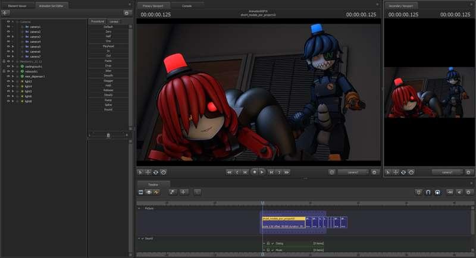Expand the camera7 tree node

(x=22, y=56)
